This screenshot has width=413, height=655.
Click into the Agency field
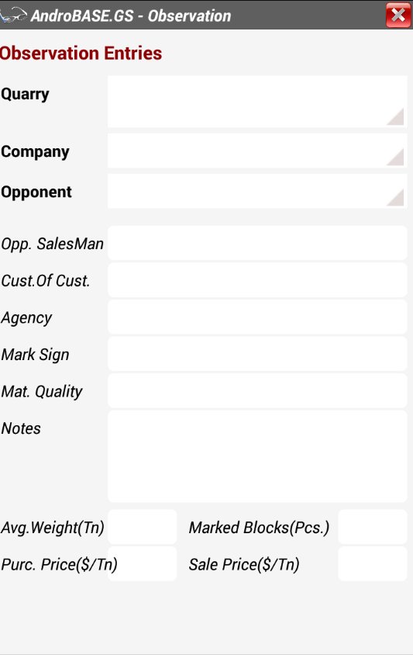(x=257, y=317)
